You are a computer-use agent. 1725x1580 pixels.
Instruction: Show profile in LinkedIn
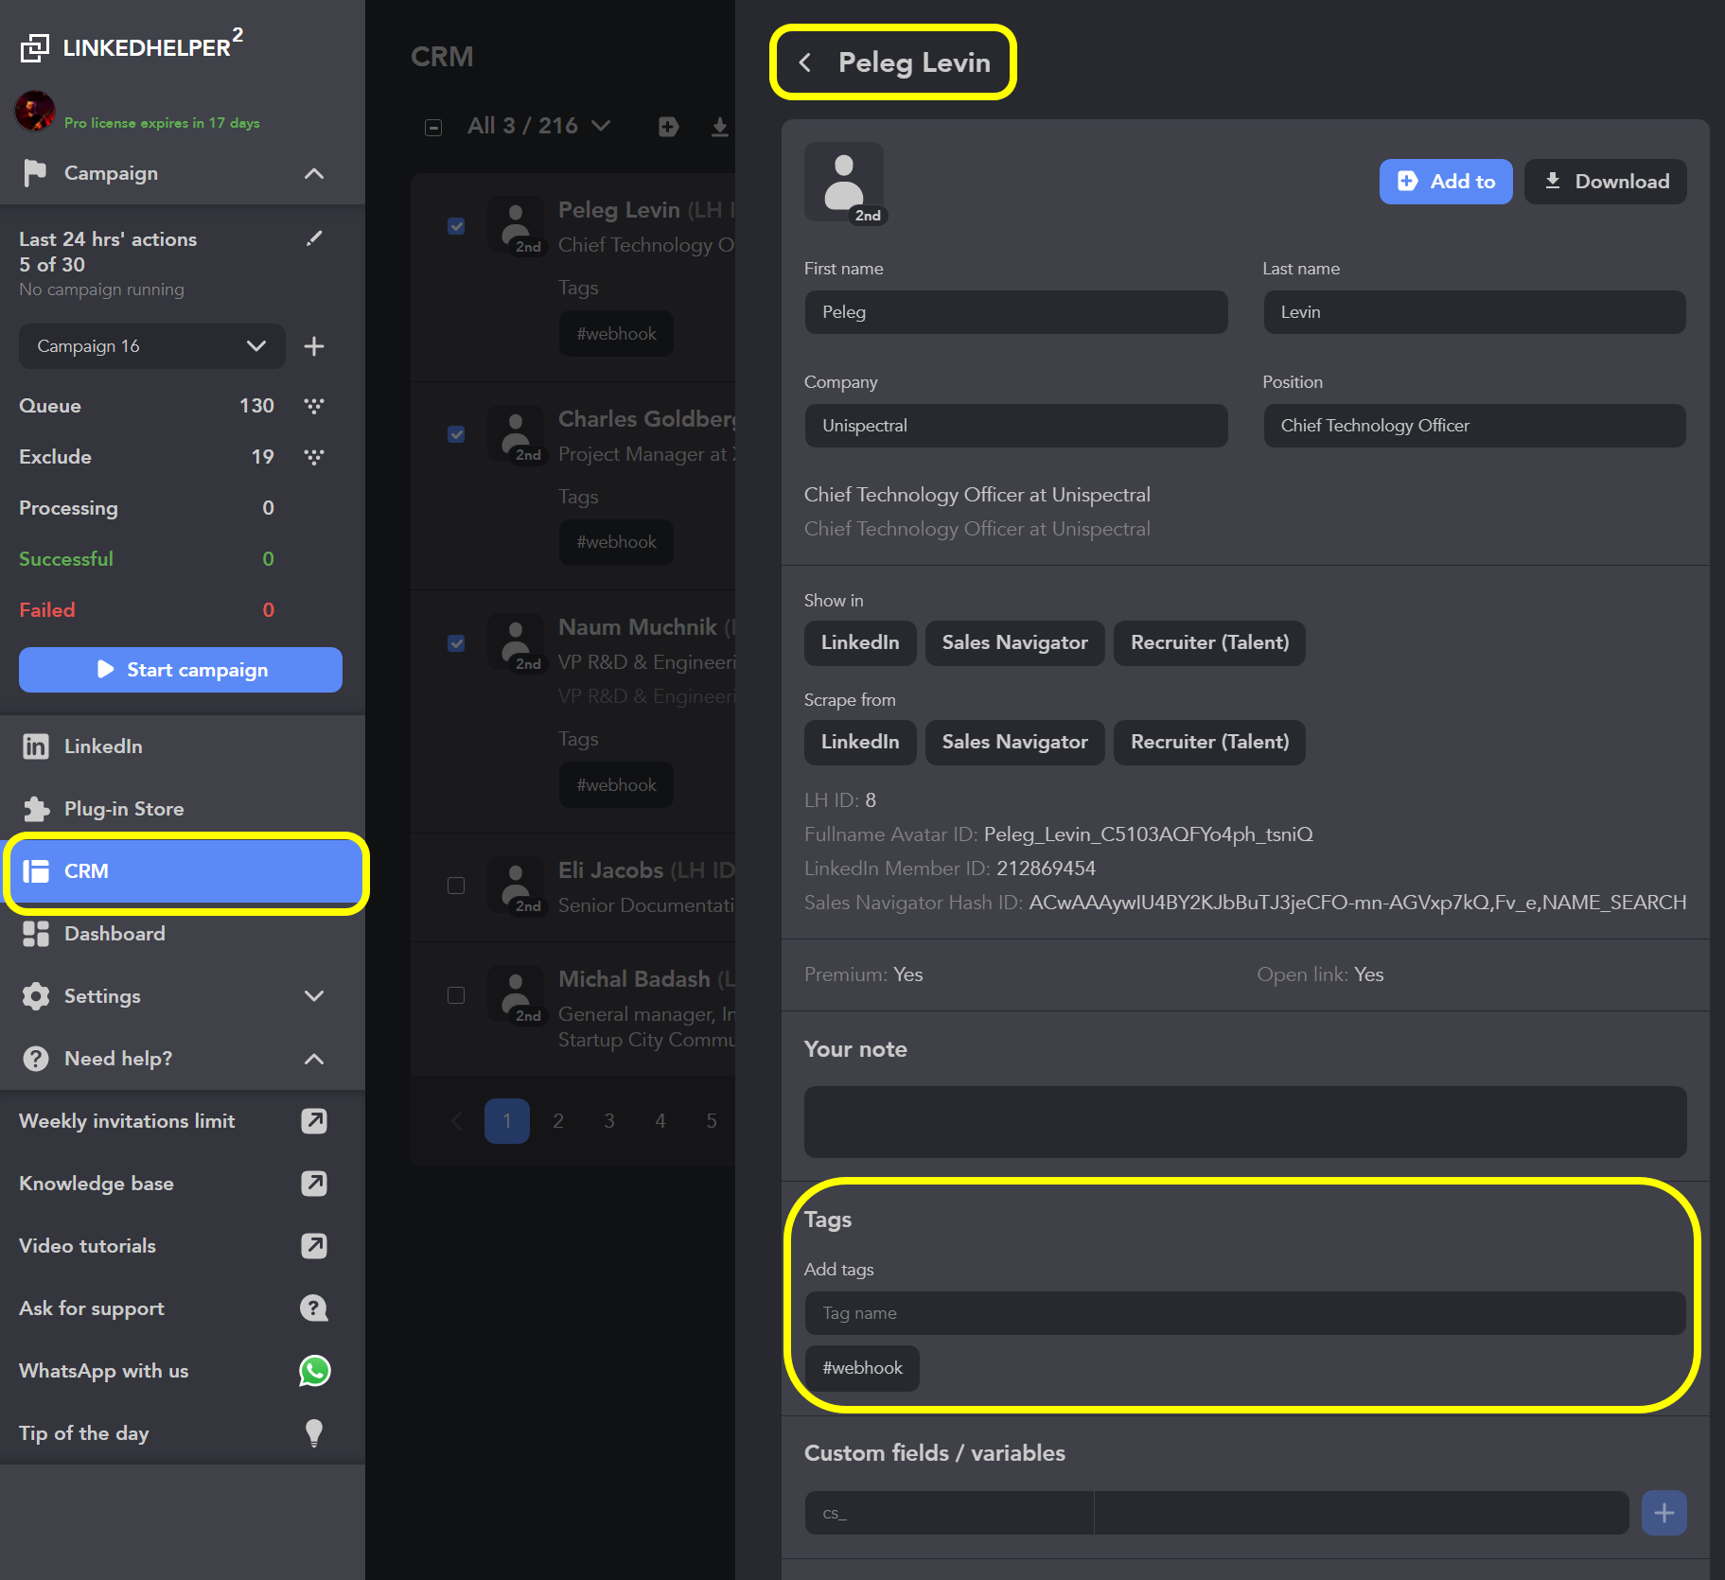[x=860, y=643]
